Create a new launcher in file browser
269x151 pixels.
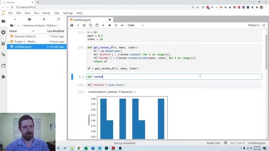click(15, 19)
